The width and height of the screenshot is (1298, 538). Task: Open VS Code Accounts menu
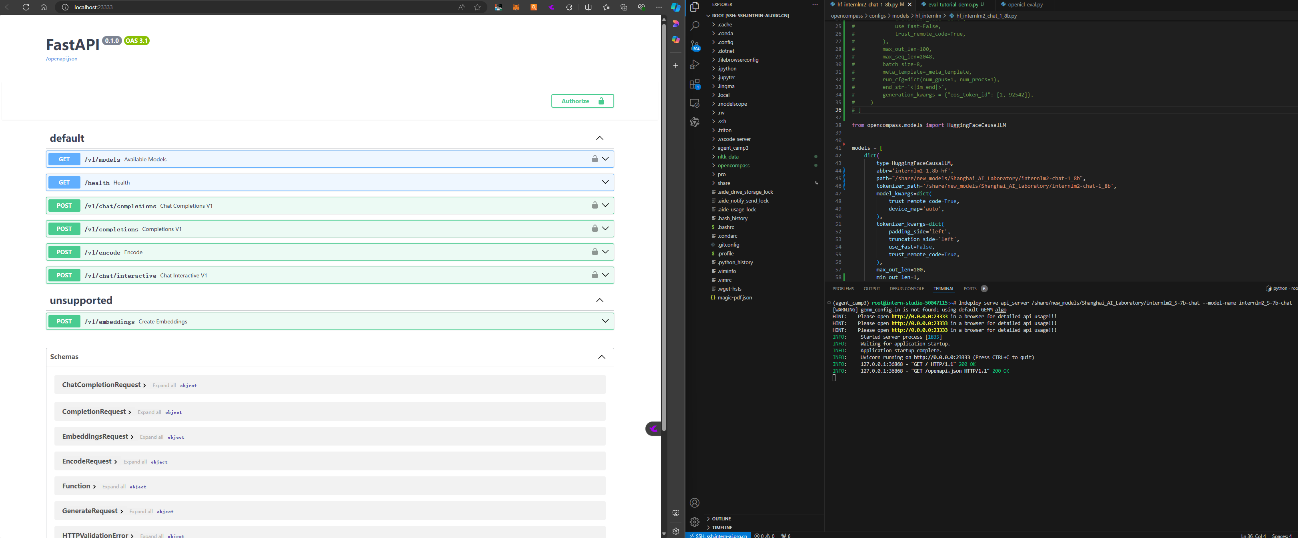pos(694,503)
